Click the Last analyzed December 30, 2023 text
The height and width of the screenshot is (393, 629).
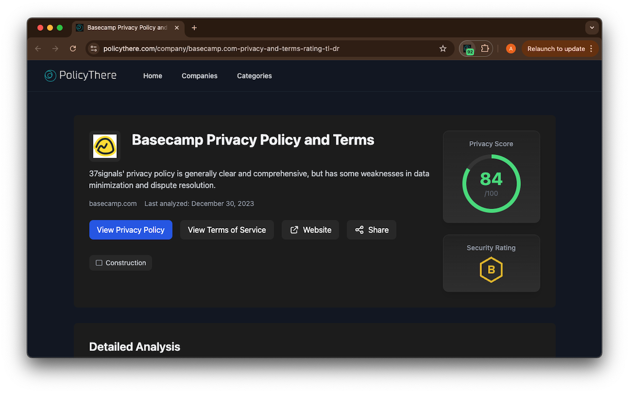click(x=199, y=203)
